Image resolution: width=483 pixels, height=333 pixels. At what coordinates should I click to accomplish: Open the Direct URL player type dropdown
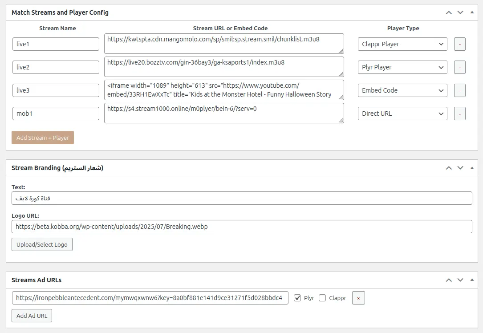point(402,114)
